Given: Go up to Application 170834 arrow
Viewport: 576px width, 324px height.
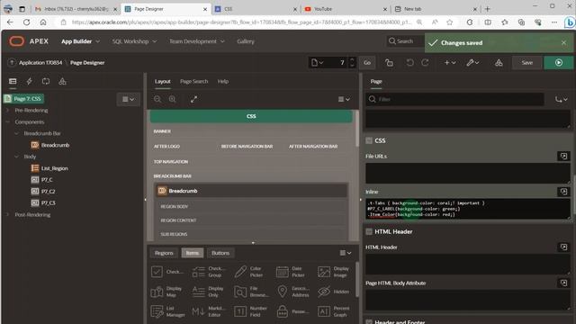Looking at the screenshot, I should 12,63.
